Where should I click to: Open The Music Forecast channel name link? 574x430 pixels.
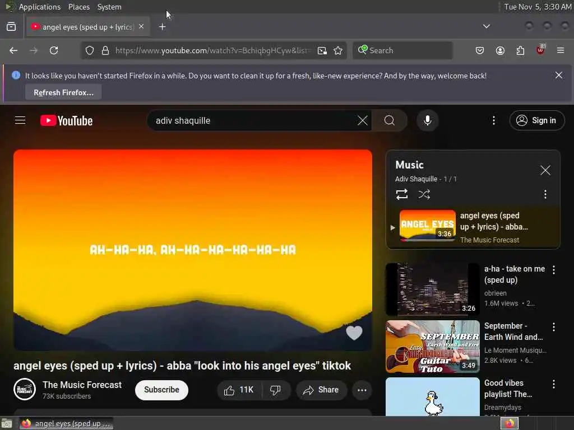coord(82,385)
